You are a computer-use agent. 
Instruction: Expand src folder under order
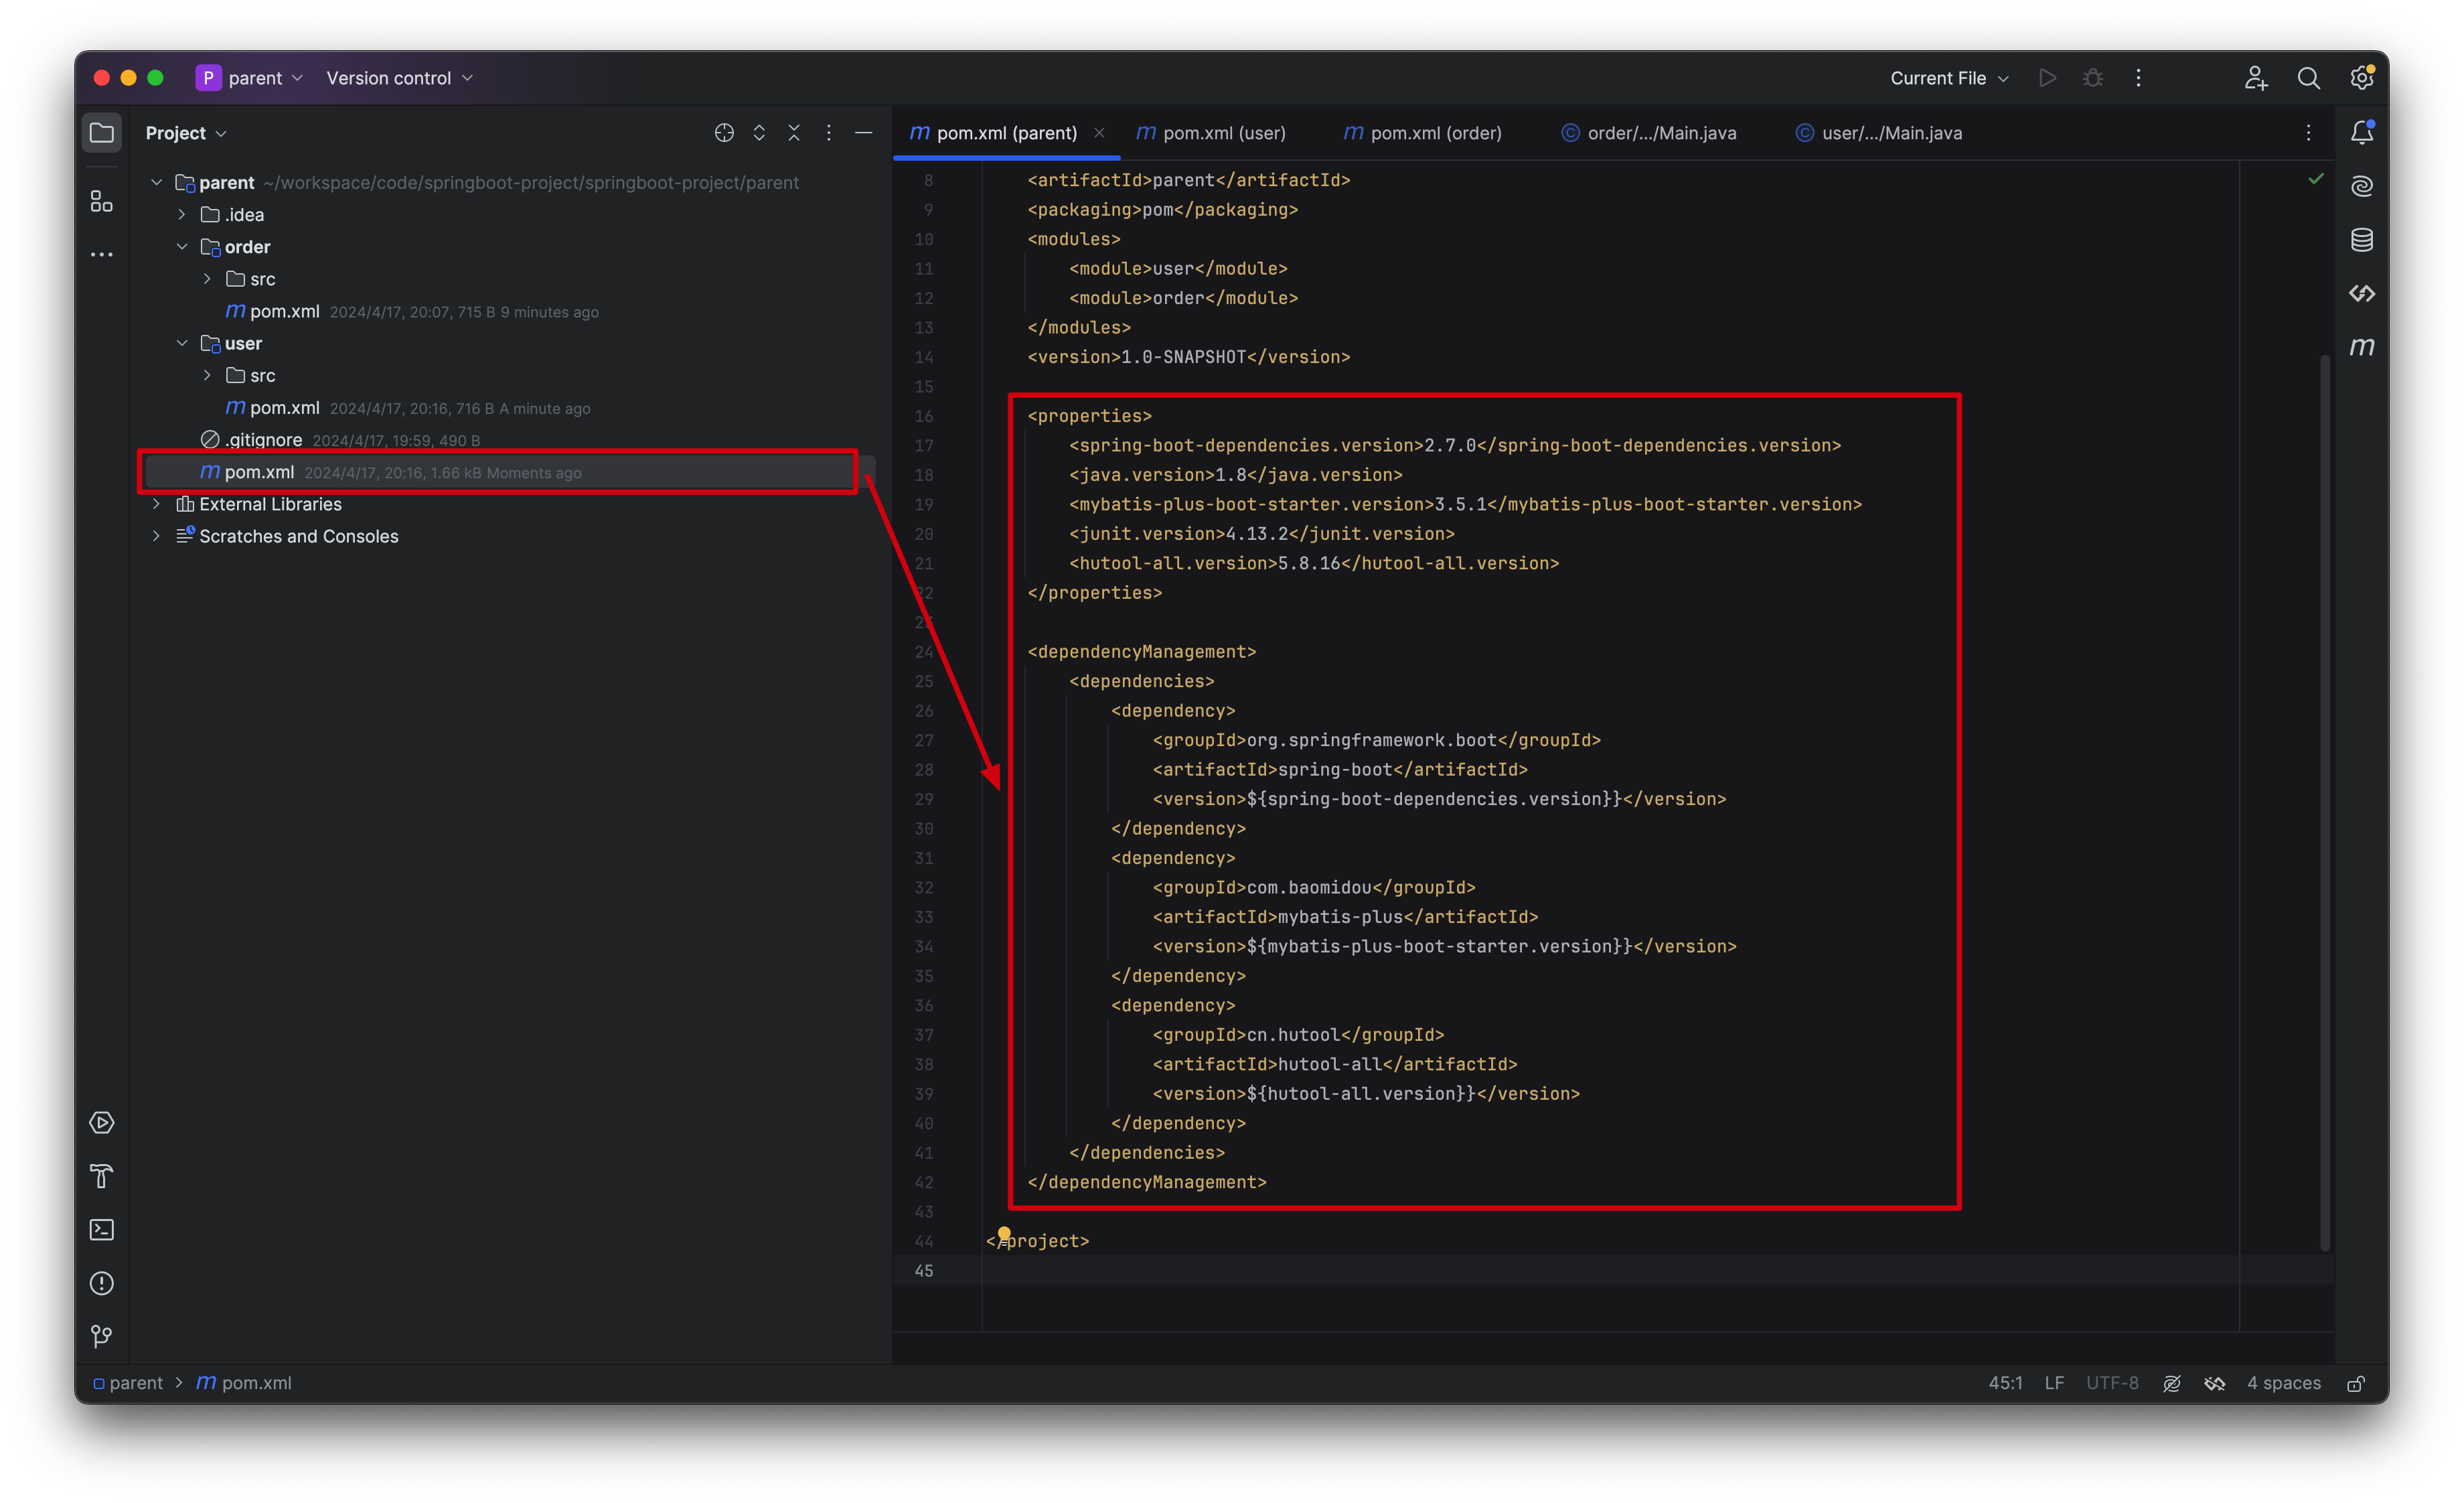point(207,279)
